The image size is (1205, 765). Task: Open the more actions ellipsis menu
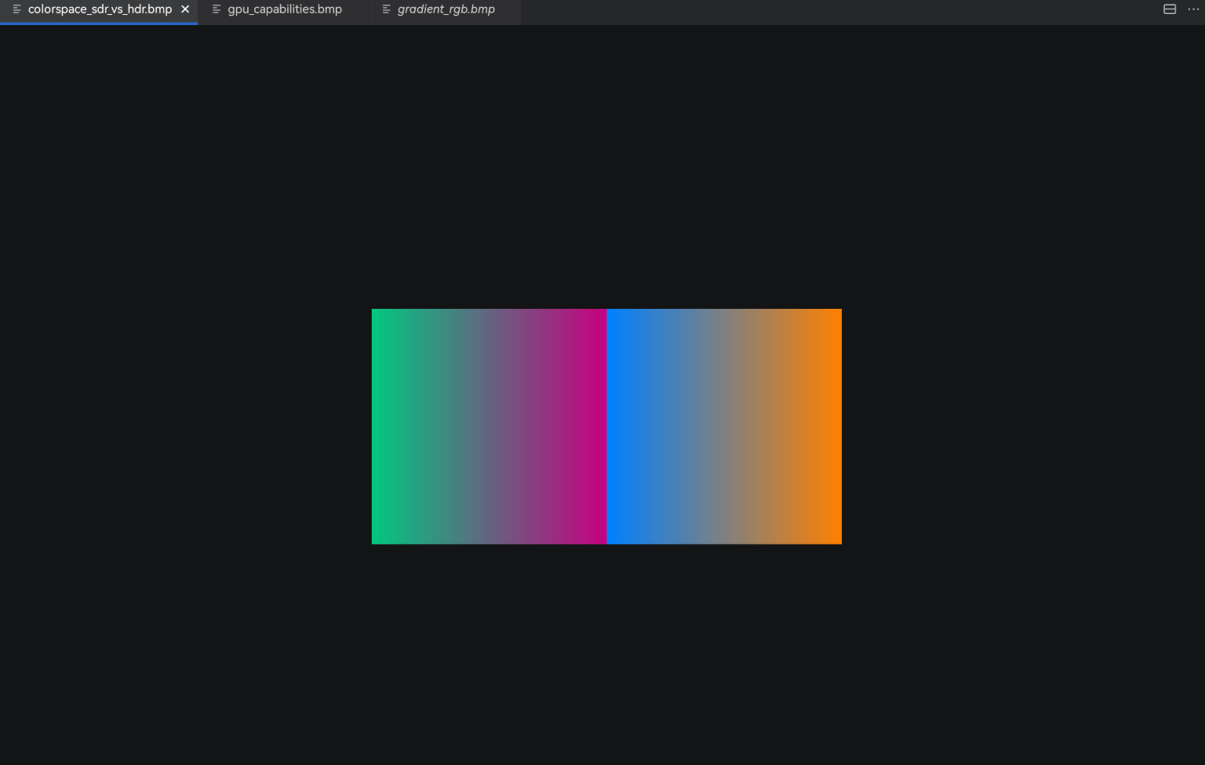click(1193, 9)
